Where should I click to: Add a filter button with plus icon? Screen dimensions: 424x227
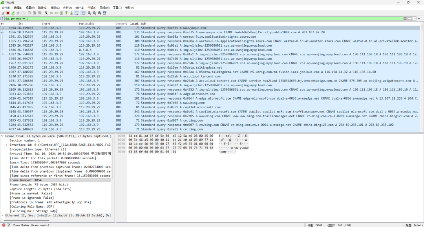419,19
